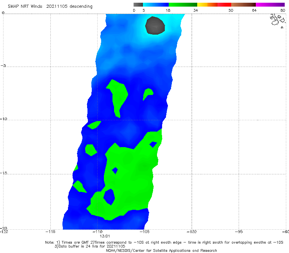Click the color bar label '64'

pyautogui.click(x=254, y=10)
